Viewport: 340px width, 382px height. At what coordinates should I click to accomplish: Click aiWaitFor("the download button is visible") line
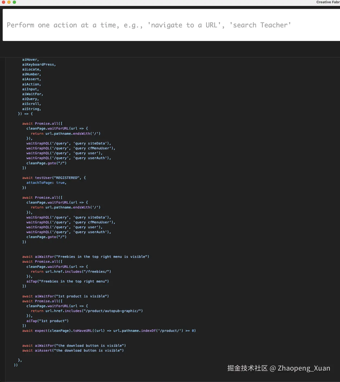point(74,346)
